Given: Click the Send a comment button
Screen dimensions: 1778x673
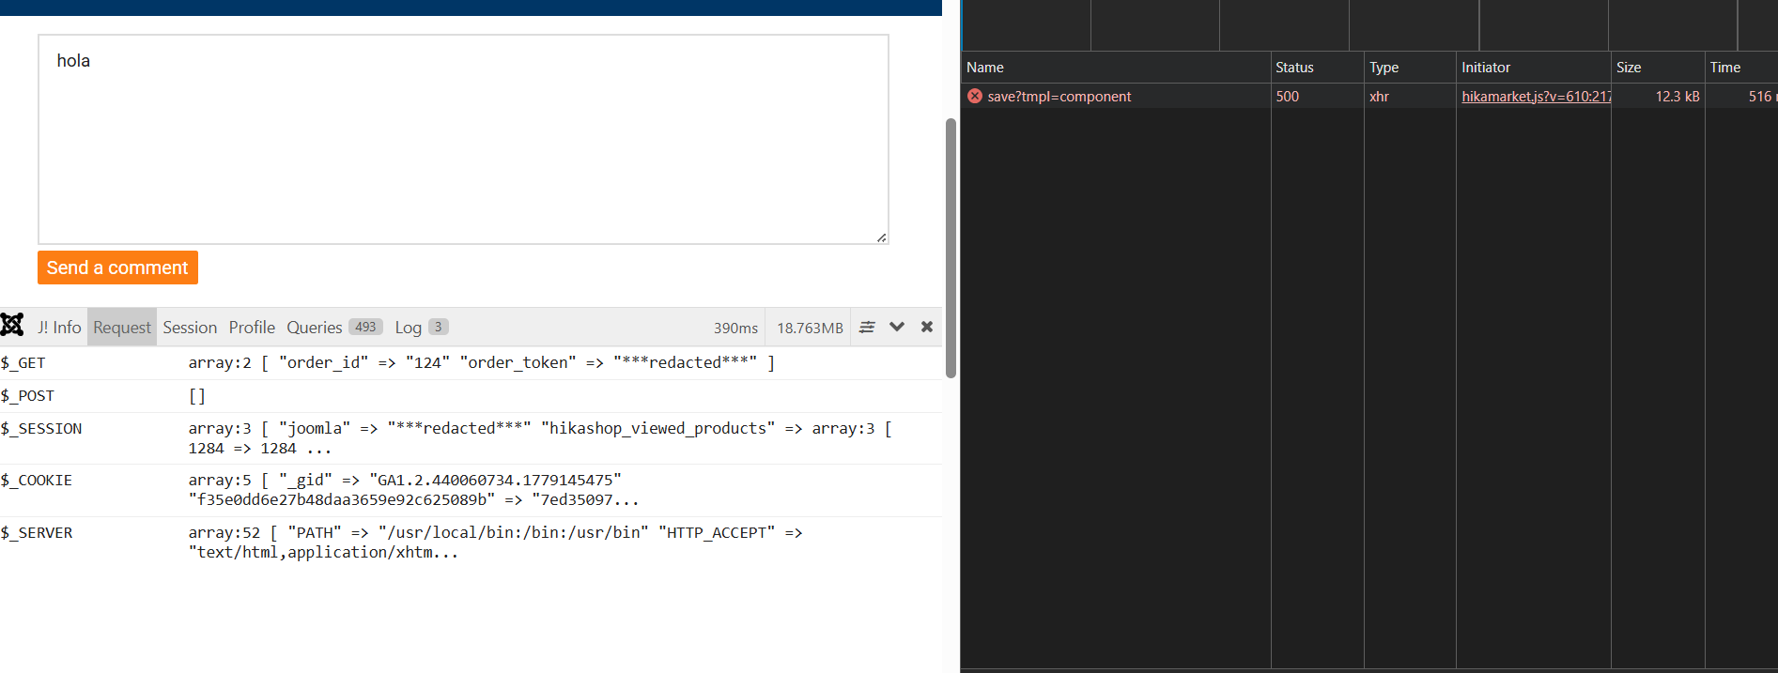Looking at the screenshot, I should tap(117, 268).
